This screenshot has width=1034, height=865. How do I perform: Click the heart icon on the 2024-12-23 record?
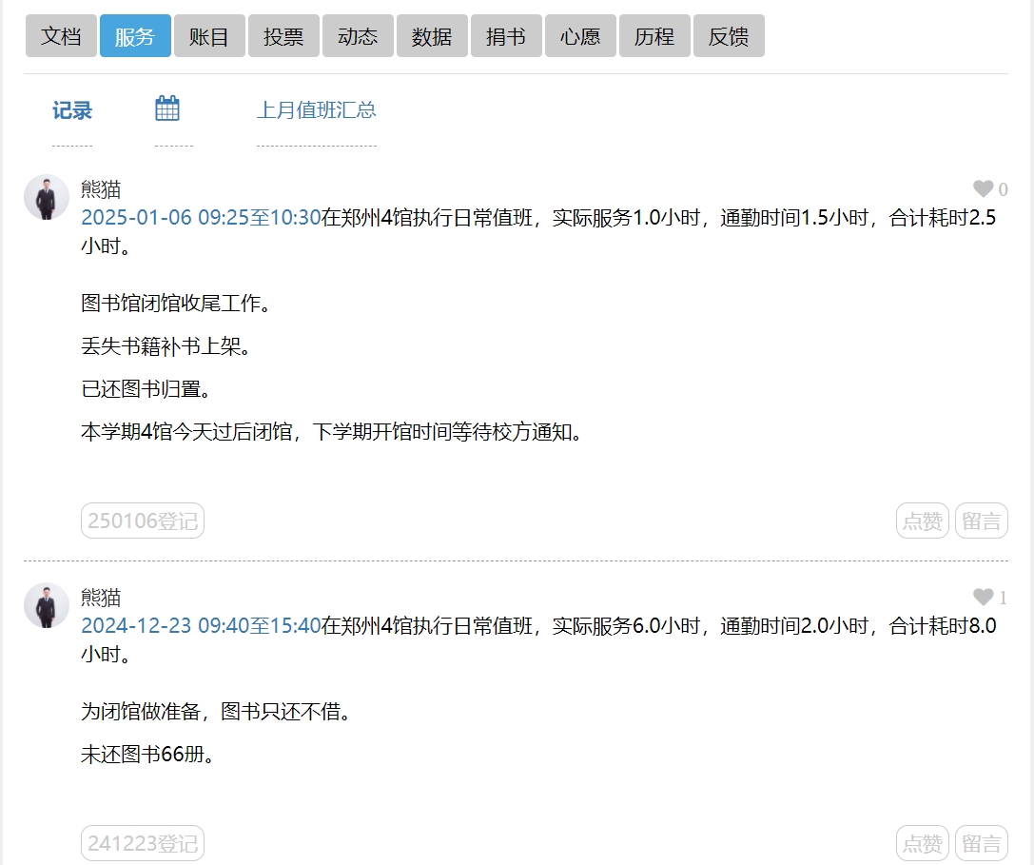pos(983,598)
